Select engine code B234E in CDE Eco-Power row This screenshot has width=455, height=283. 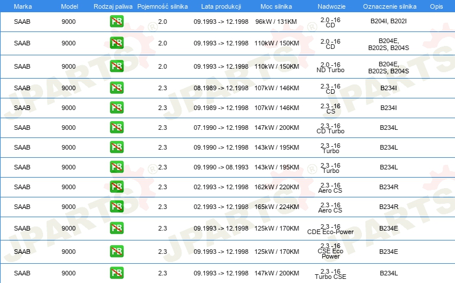click(x=389, y=228)
